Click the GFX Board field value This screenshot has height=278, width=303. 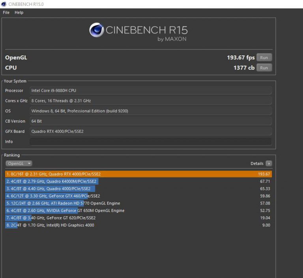(x=150, y=131)
